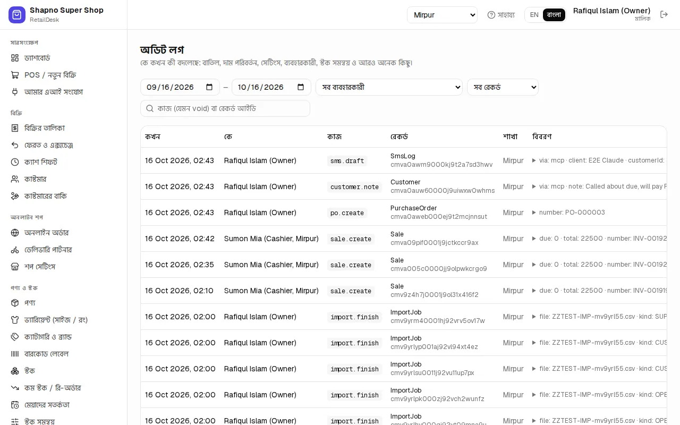
Task: Expand details of the sms.draft row
Action: point(534,160)
